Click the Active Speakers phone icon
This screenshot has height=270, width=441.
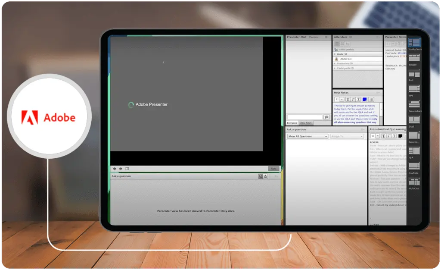click(x=336, y=50)
